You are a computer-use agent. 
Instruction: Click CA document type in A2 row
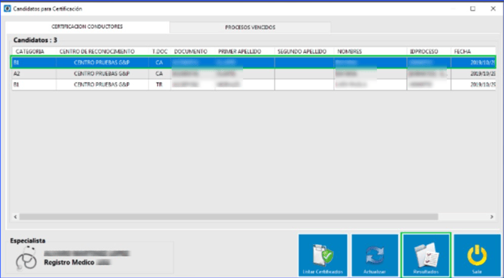click(159, 74)
